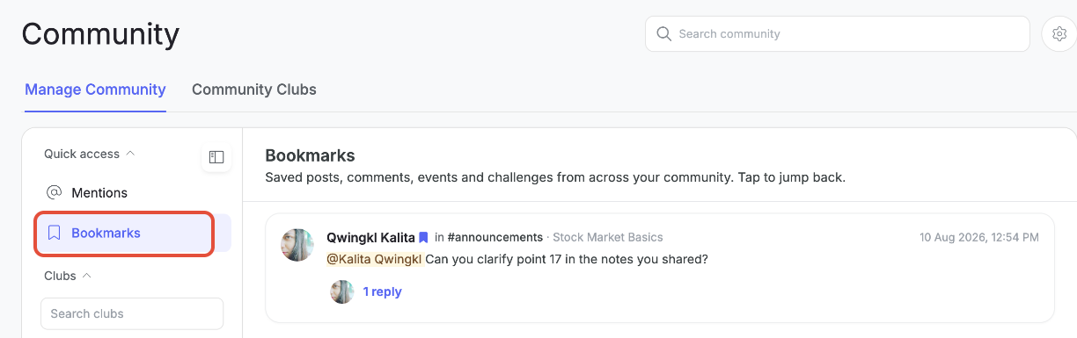1077x338 pixels.
Task: Click the small avatar next to 1 reply
Action: coord(342,291)
